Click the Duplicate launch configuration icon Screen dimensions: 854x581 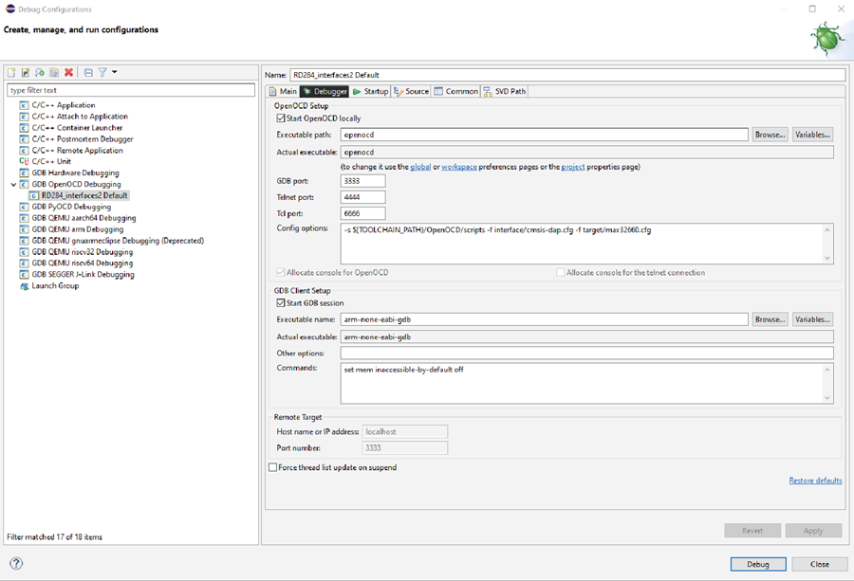click(x=54, y=72)
